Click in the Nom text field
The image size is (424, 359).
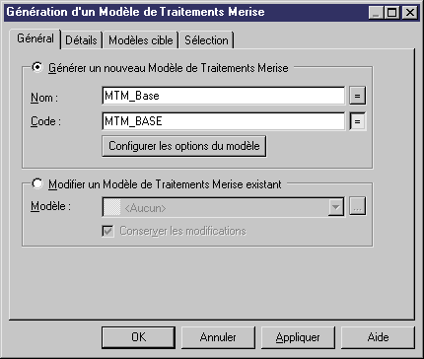[x=224, y=96]
